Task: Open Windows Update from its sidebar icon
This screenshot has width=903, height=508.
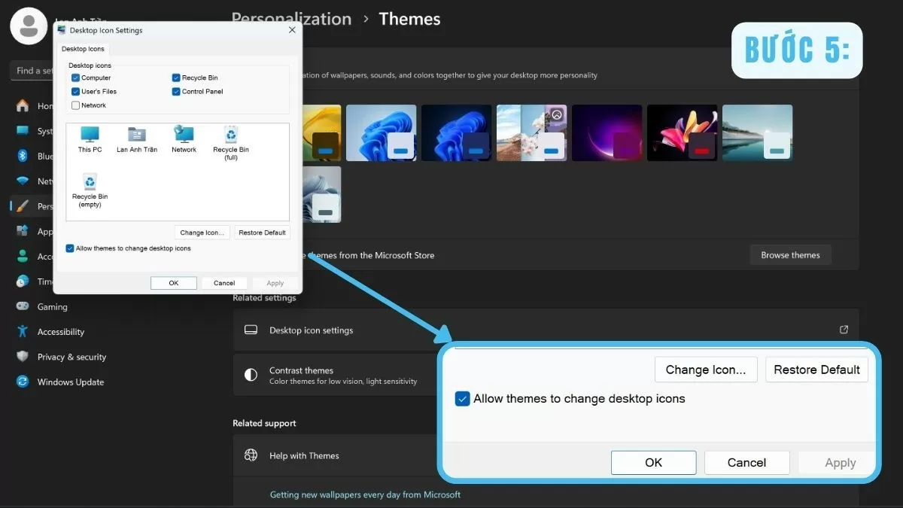Action: pyautogui.click(x=22, y=382)
